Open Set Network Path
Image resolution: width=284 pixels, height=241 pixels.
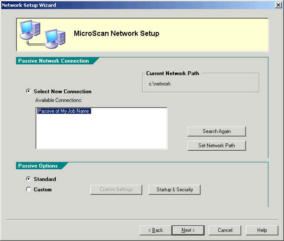(217, 146)
